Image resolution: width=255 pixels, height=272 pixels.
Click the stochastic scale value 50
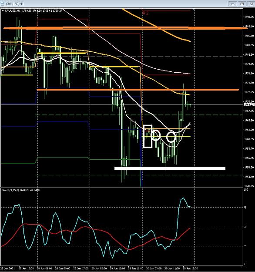coord(245,227)
